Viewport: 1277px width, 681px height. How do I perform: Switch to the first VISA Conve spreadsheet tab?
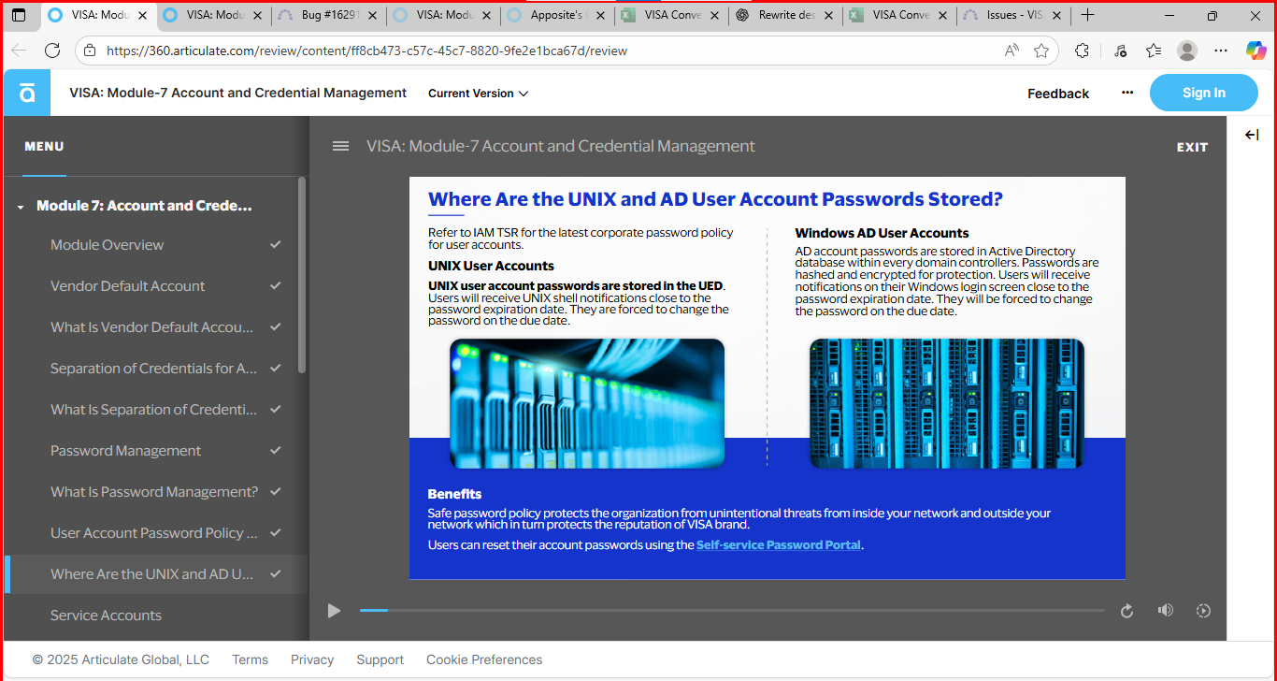[x=672, y=15]
